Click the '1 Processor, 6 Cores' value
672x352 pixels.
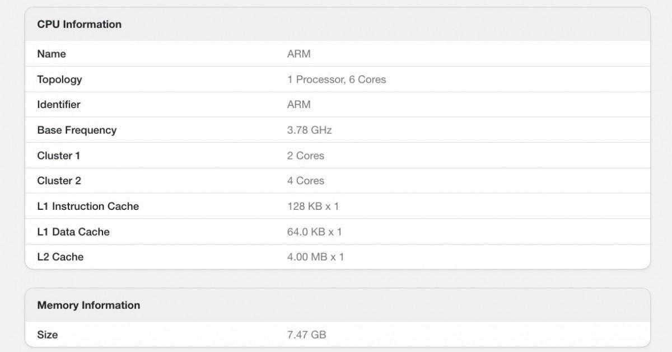point(337,79)
